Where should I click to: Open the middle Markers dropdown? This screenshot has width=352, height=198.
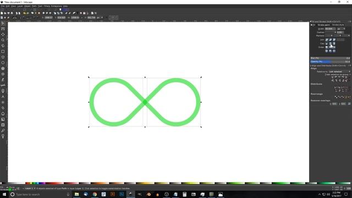point(337,36)
